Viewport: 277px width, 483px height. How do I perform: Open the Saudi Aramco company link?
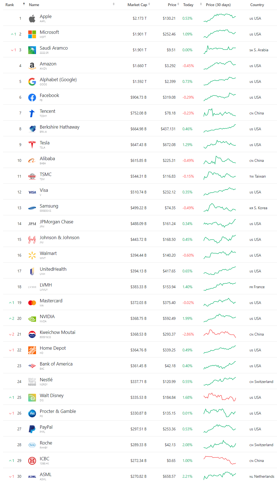pyautogui.click(x=54, y=48)
